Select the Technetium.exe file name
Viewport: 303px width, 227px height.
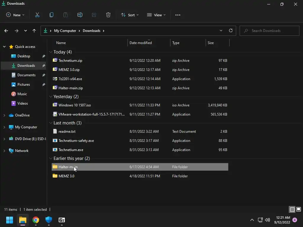coord(71,150)
